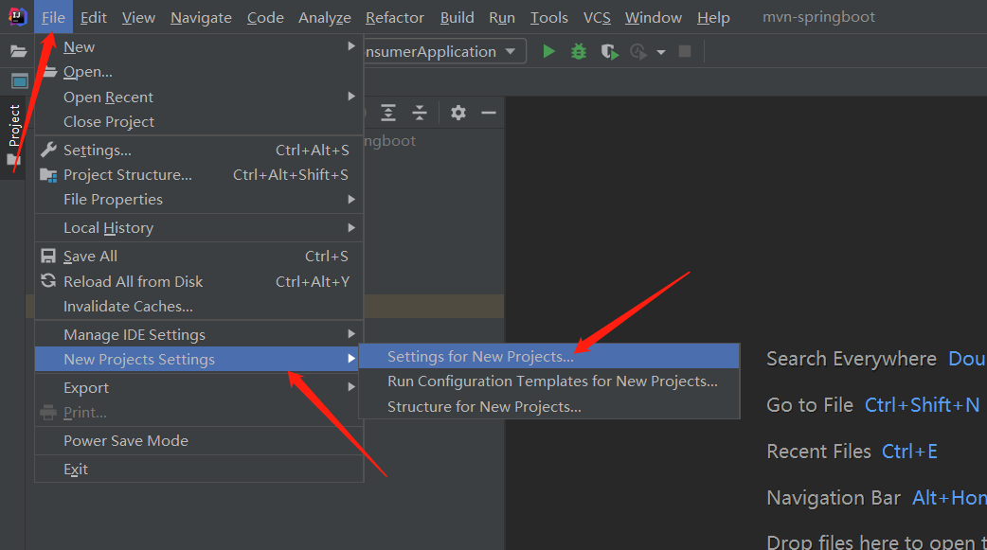This screenshot has width=987, height=550.
Task: Choose Open... from File menu
Action: (x=199, y=72)
